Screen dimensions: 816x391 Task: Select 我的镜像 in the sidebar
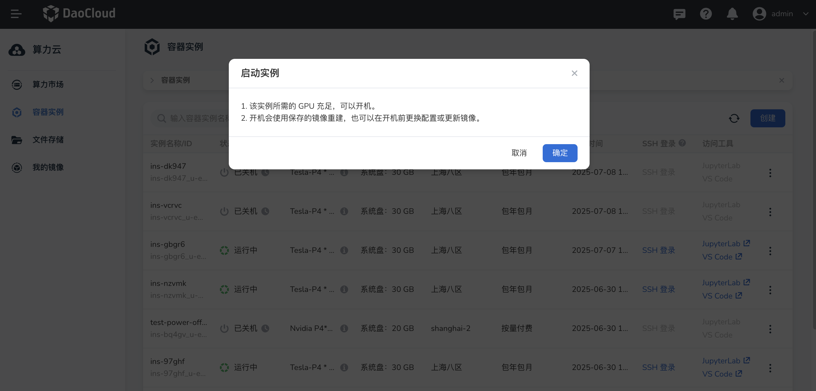(48, 168)
